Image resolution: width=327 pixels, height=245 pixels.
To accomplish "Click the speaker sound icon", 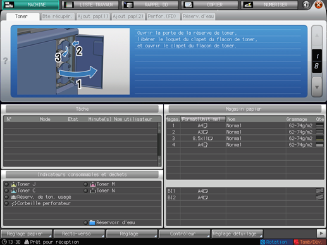I will (306, 4).
